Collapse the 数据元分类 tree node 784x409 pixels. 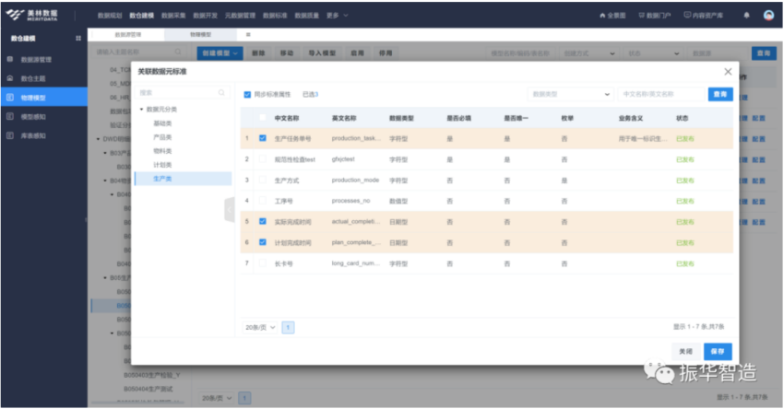pos(141,110)
